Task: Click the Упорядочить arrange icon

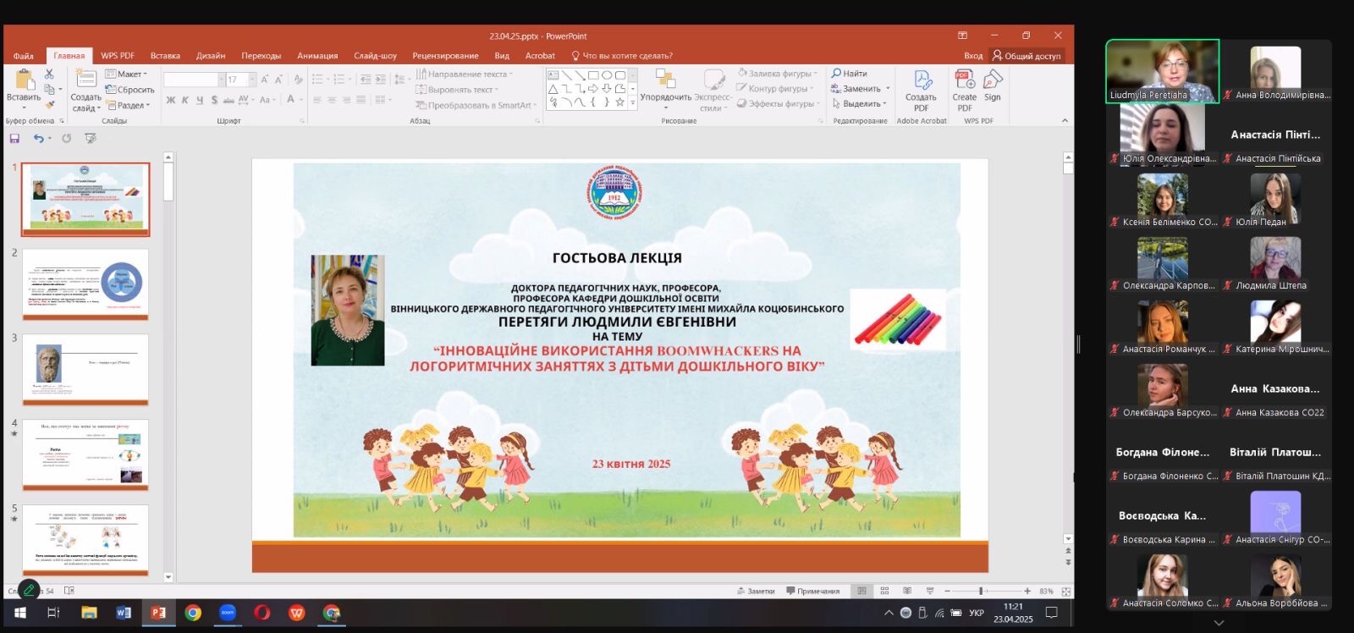Action: (x=665, y=85)
